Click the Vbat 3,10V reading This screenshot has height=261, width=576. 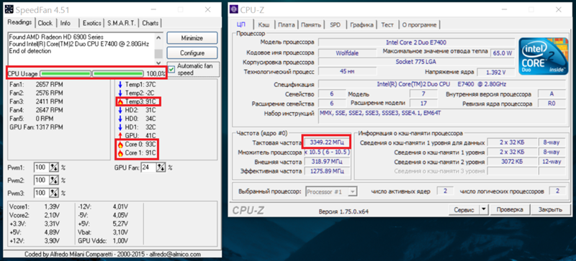[103, 232]
